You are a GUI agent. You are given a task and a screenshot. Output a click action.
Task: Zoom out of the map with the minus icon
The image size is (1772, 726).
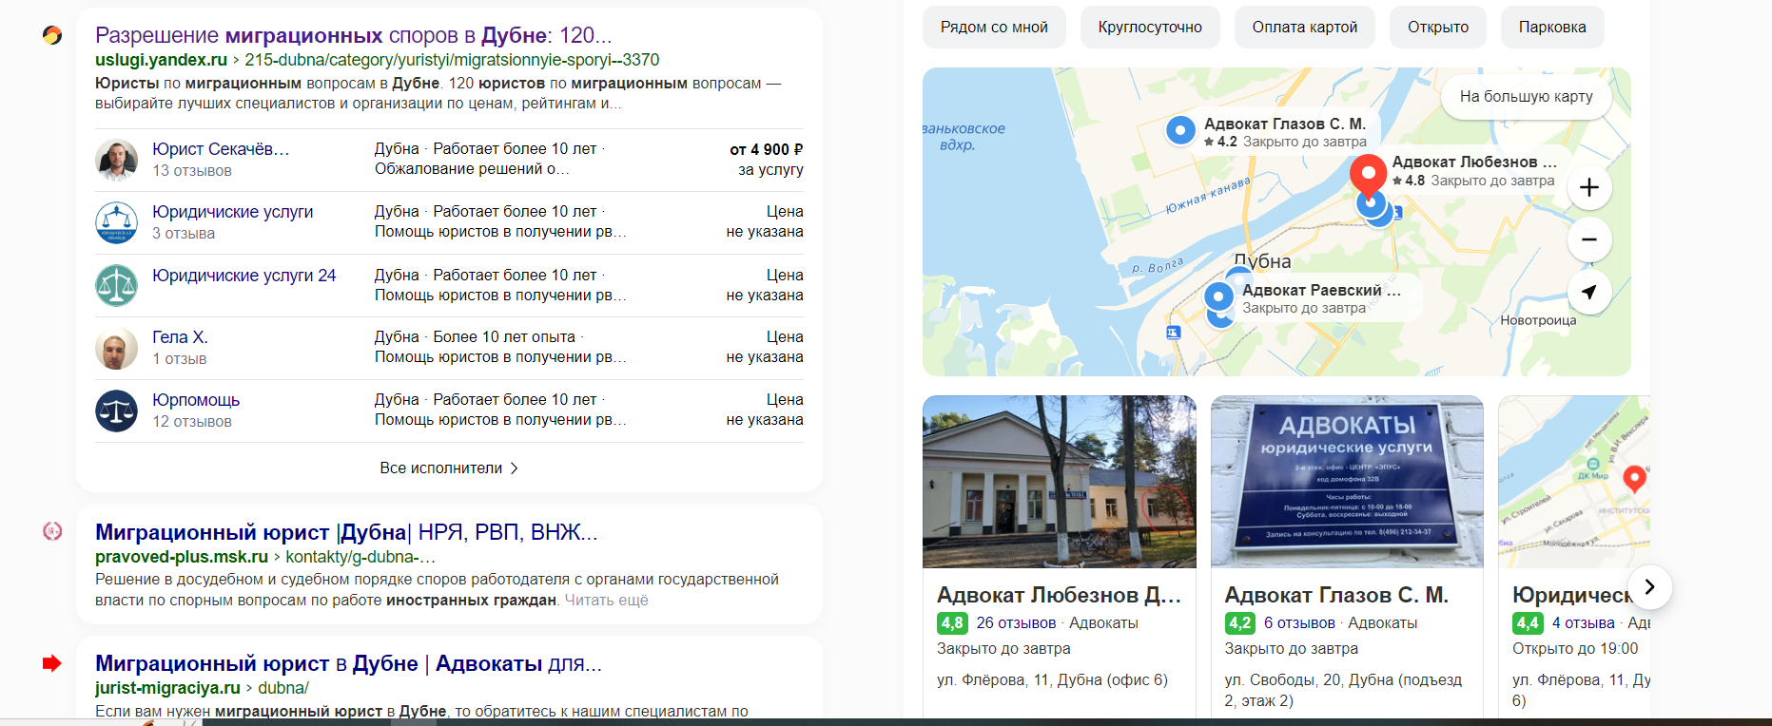(1588, 239)
